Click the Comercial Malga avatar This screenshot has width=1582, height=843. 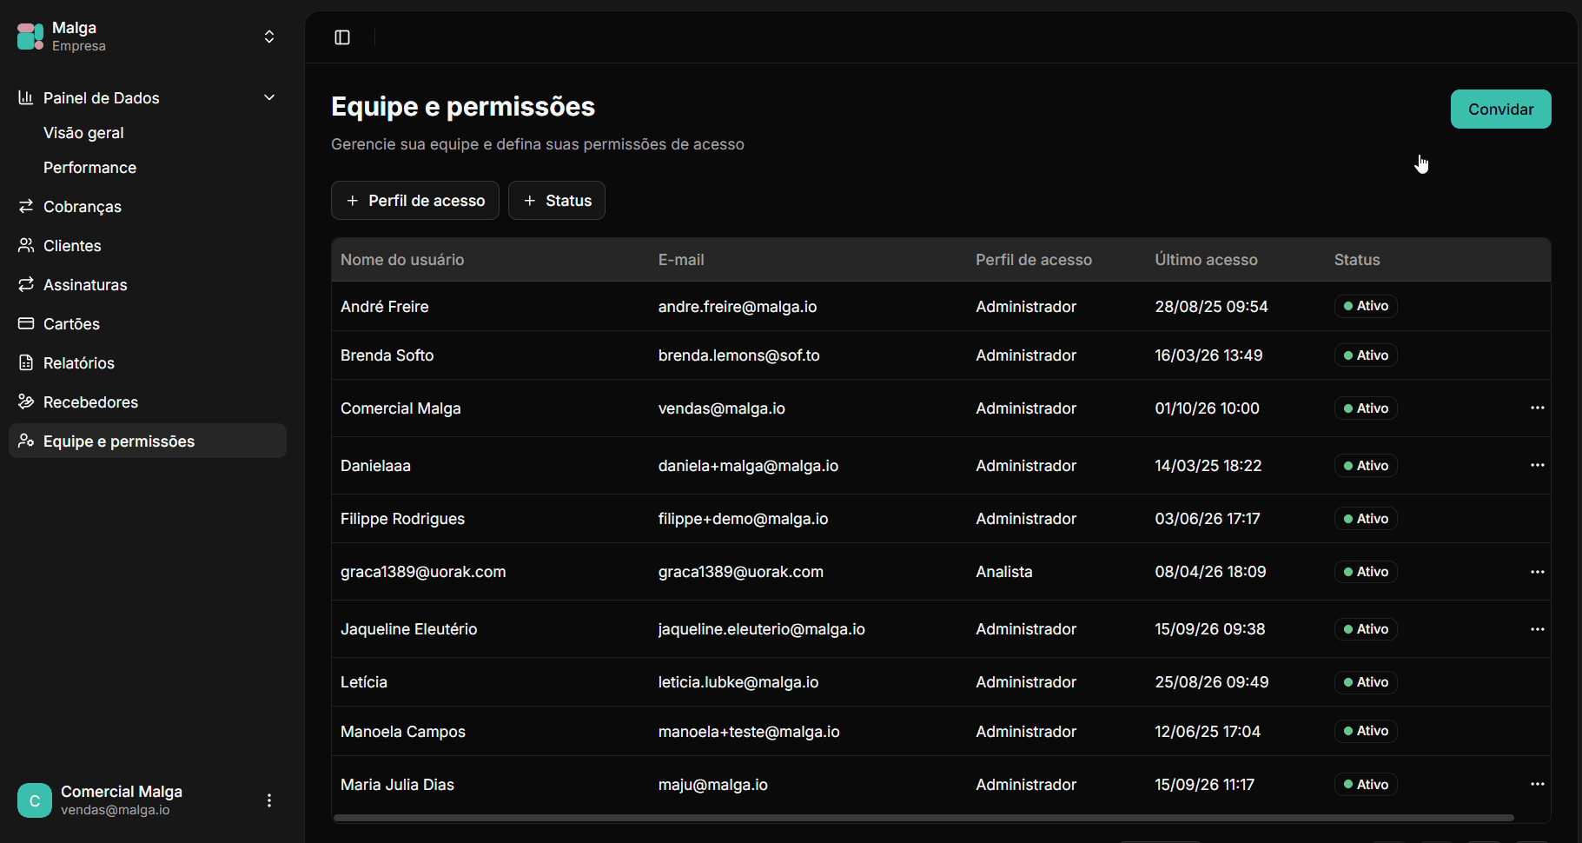pos(35,800)
